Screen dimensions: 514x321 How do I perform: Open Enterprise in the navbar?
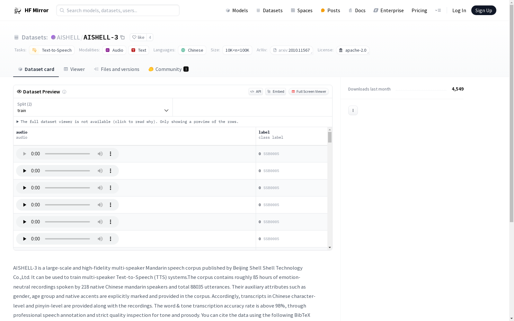[x=388, y=10]
